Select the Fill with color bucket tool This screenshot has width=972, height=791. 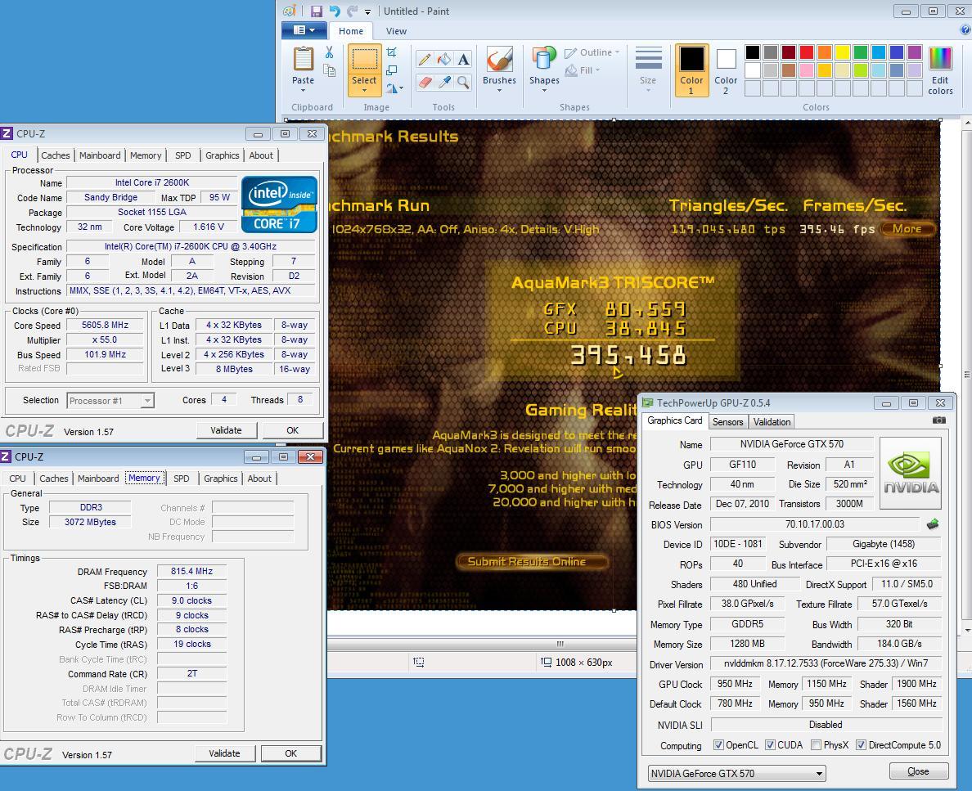click(x=443, y=60)
